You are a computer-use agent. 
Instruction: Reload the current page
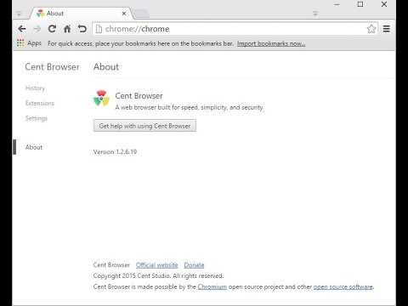pyautogui.click(x=52, y=29)
